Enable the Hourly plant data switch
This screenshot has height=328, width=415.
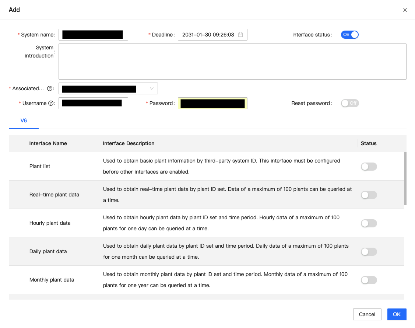369,223
